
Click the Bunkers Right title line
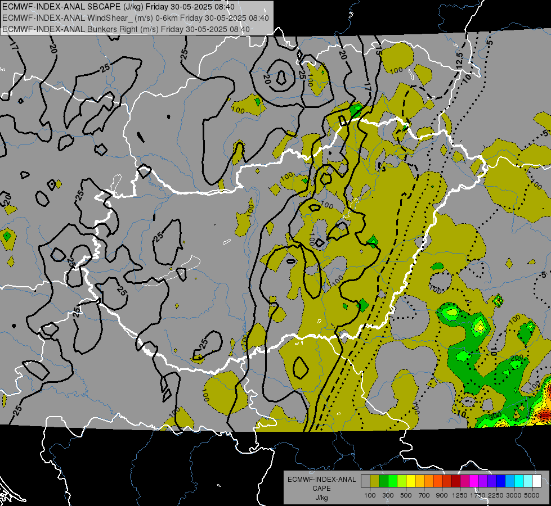point(126,29)
